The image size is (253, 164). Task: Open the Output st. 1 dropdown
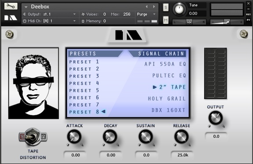(74, 14)
